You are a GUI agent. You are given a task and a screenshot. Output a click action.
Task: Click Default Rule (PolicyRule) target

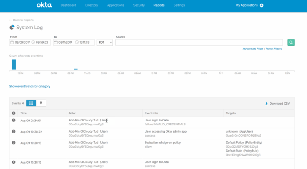(x=242, y=151)
